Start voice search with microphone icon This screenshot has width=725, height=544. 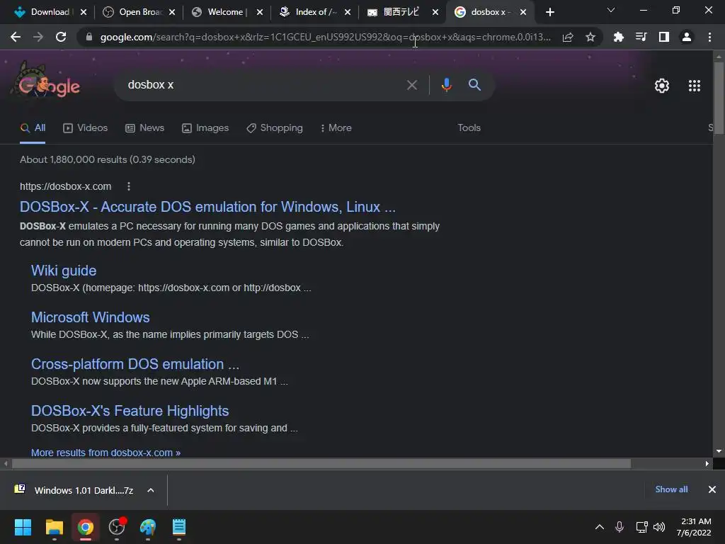tap(446, 85)
